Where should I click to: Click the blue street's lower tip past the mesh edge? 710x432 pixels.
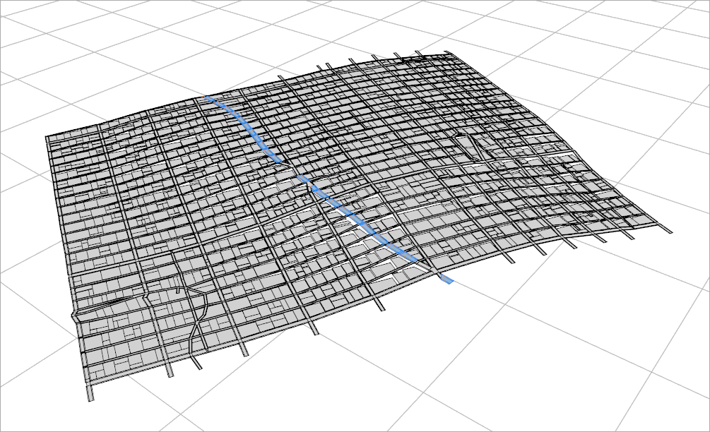[x=446, y=280]
